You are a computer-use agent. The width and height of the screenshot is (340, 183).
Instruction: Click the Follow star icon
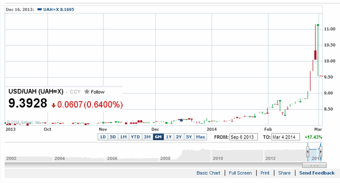tap(87, 91)
